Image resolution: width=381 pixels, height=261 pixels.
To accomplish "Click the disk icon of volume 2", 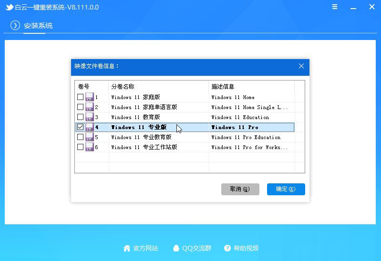I will (90, 107).
